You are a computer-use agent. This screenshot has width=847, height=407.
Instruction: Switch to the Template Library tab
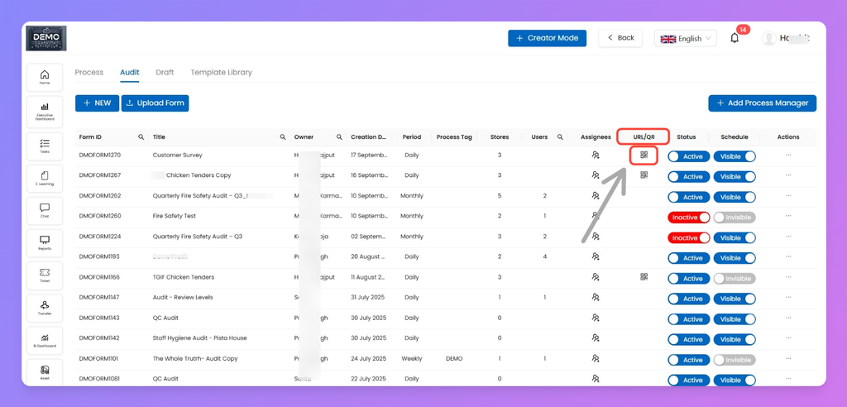[x=221, y=73]
